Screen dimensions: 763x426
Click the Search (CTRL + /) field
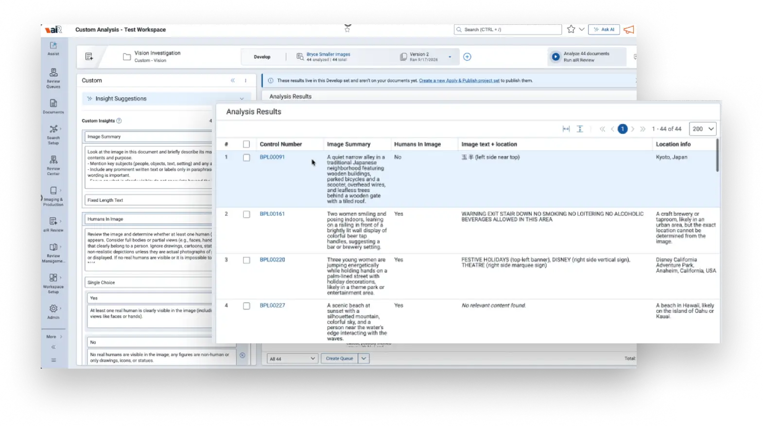(508, 30)
